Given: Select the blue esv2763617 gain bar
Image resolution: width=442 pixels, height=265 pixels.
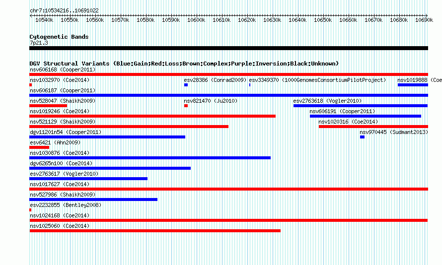Looking at the screenshot, I should (x=88, y=179).
